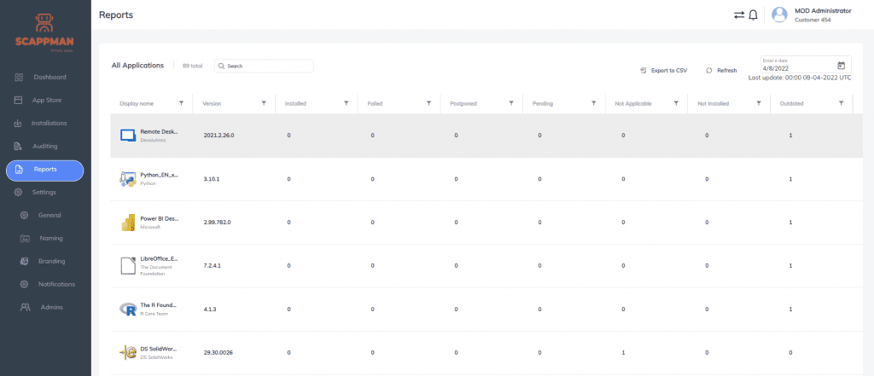This screenshot has height=376, width=874.
Task: Open Branding settings
Action: pyautogui.click(x=52, y=261)
